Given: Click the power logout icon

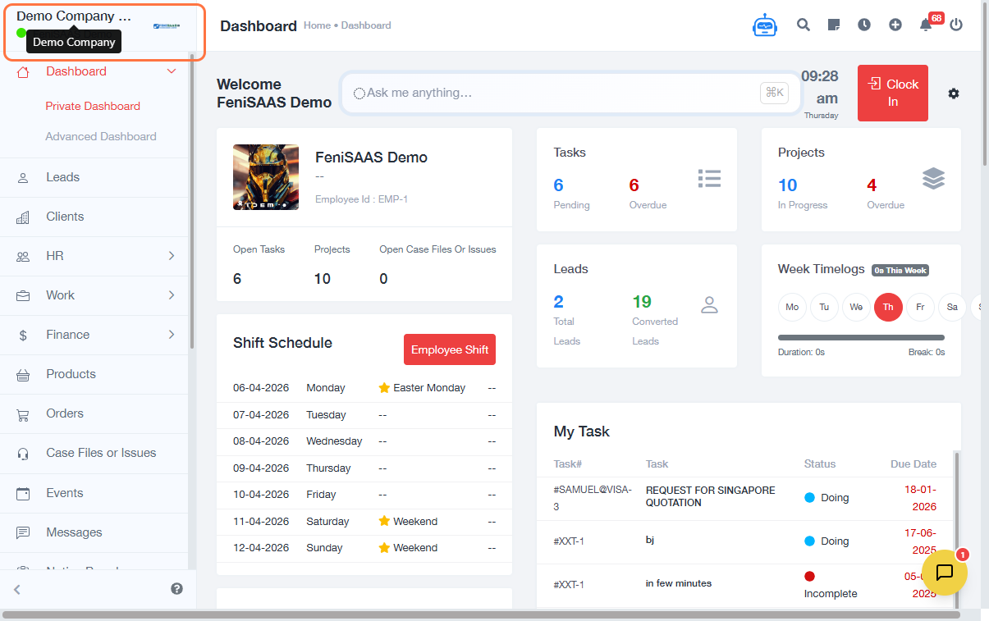Looking at the screenshot, I should (956, 25).
